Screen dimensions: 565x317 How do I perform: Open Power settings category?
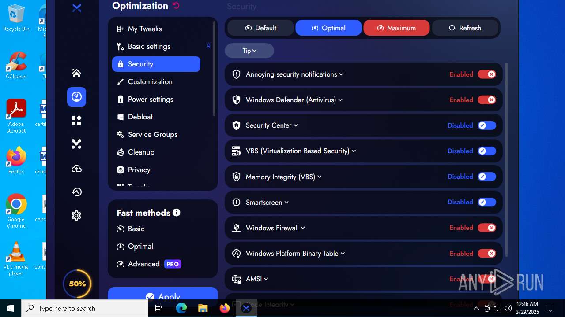[156, 99]
